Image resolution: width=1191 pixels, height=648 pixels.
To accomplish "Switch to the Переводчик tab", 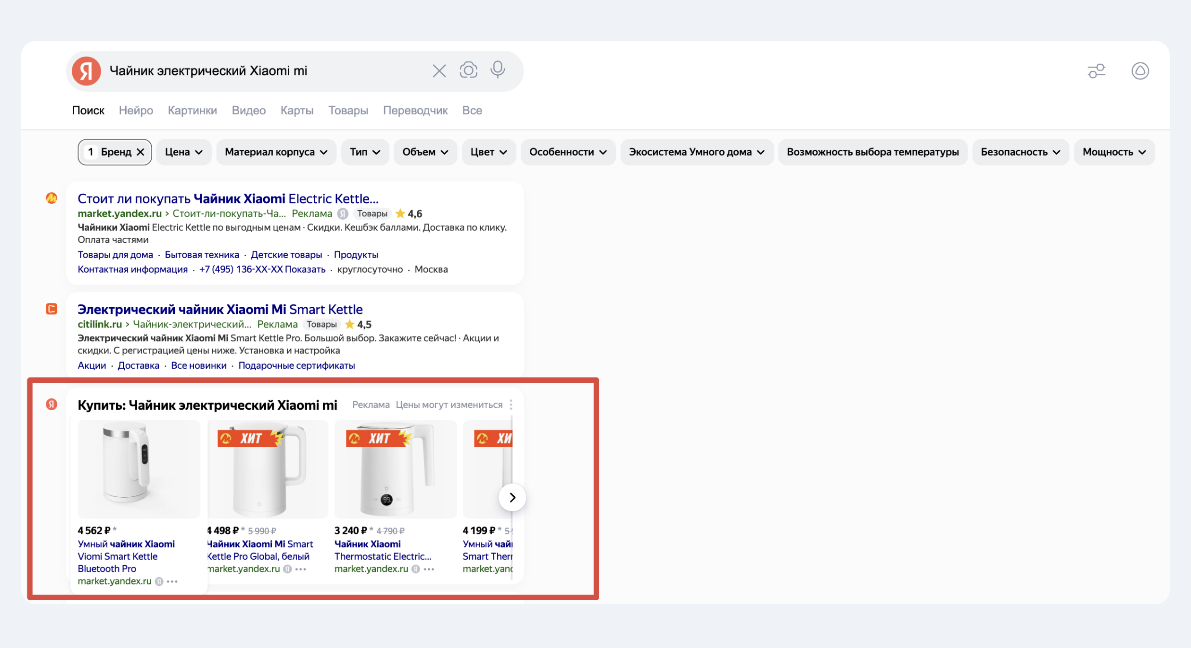I will (415, 110).
